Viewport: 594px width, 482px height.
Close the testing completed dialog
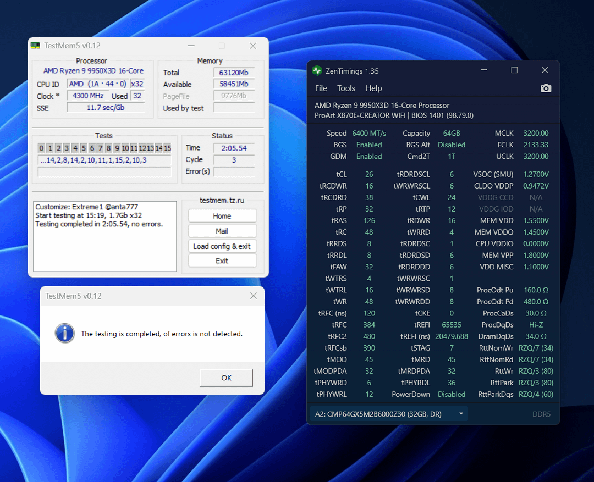click(254, 296)
